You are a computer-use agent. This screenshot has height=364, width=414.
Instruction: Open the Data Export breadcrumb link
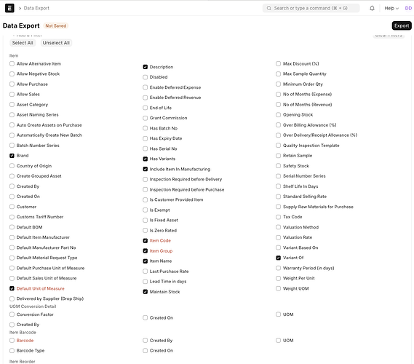pos(36,8)
